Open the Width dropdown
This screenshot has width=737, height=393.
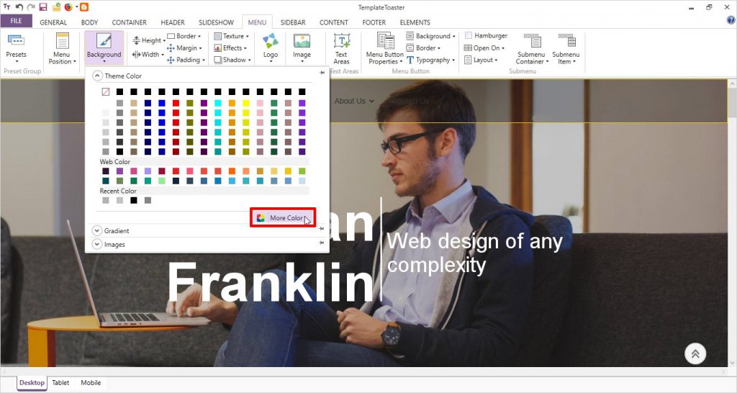pos(148,55)
